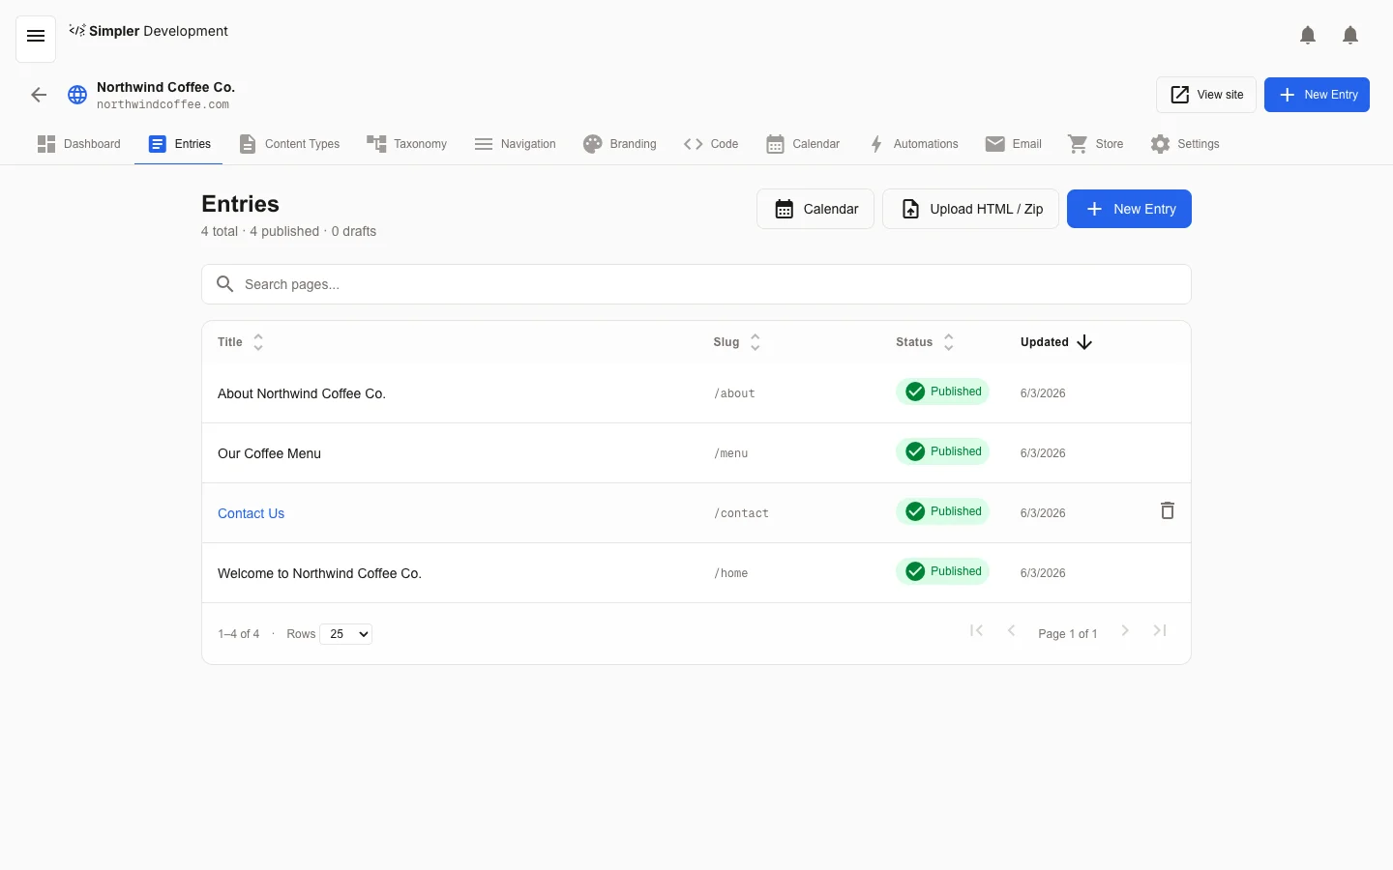This screenshot has width=1393, height=870.
Task: Go back using the back arrow
Action: click(x=39, y=95)
